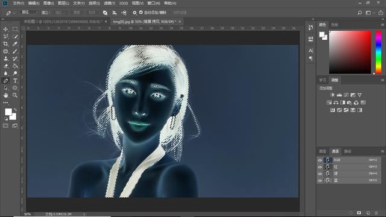Add Color Balance adjustment icon
The width and height of the screenshot is (386, 217).
[x=336, y=102]
